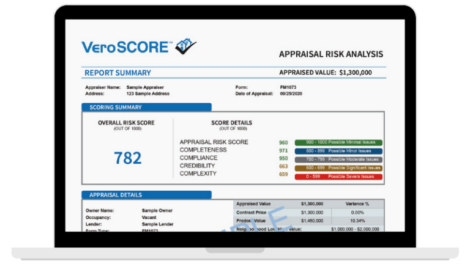Click the Sample Owner value

click(x=157, y=211)
